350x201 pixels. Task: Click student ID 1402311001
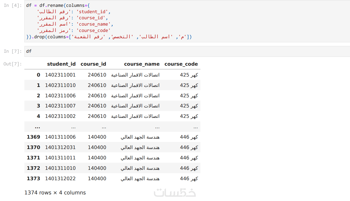click(x=60, y=75)
